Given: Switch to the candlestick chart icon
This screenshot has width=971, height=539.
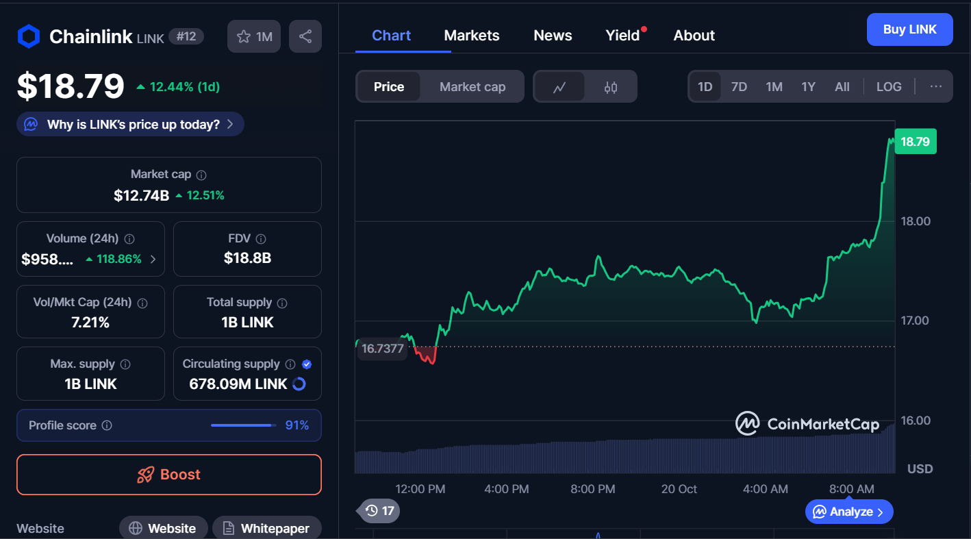Looking at the screenshot, I should 611,87.
